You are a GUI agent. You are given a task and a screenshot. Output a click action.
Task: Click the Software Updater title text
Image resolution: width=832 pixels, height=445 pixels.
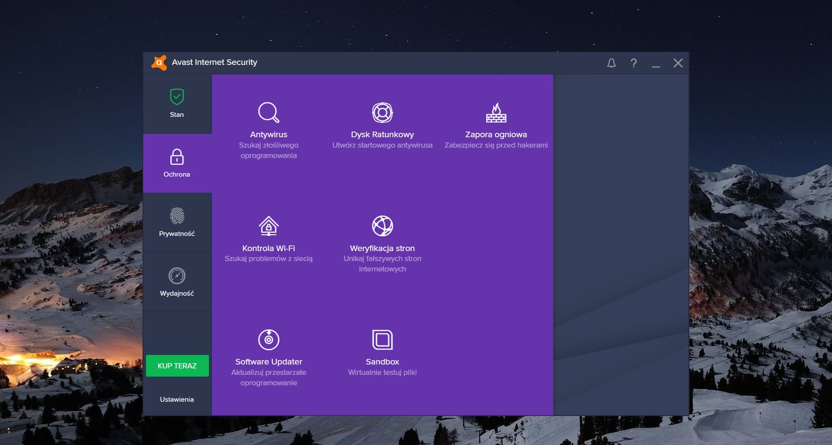pyautogui.click(x=268, y=362)
